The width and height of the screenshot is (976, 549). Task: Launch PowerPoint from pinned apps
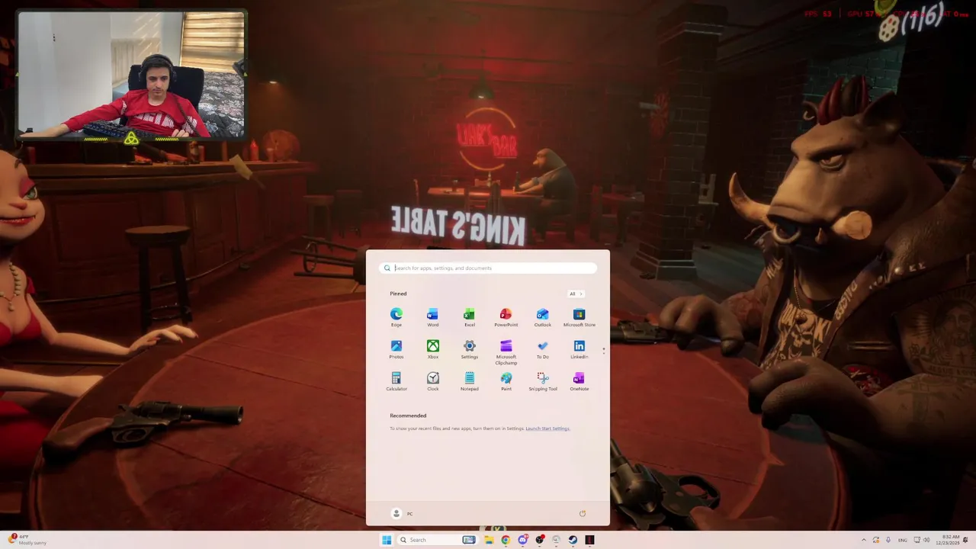point(506,318)
